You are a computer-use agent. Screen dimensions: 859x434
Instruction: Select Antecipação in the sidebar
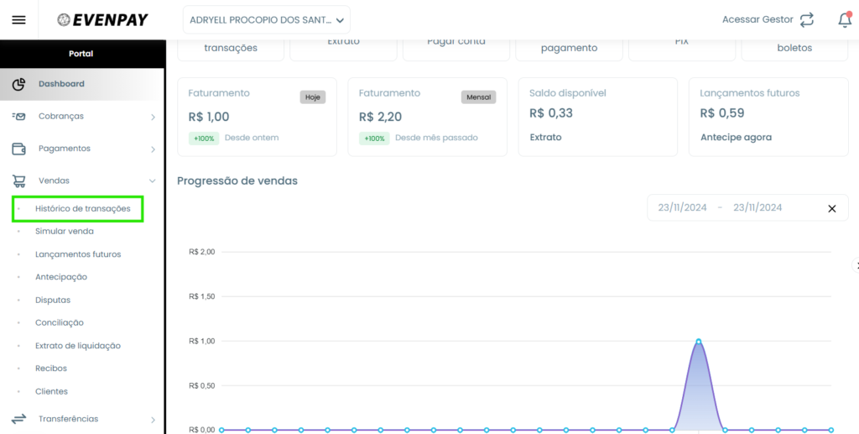[x=60, y=277]
